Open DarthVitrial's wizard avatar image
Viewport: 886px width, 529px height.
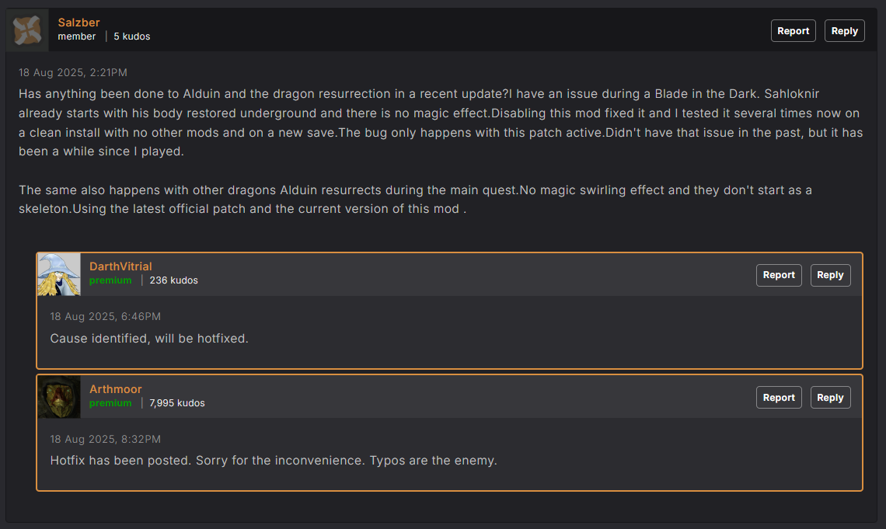click(x=59, y=273)
